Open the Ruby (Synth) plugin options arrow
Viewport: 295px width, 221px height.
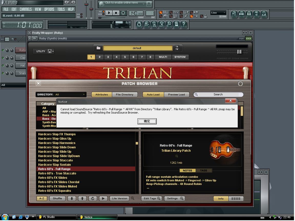[x=29, y=38]
